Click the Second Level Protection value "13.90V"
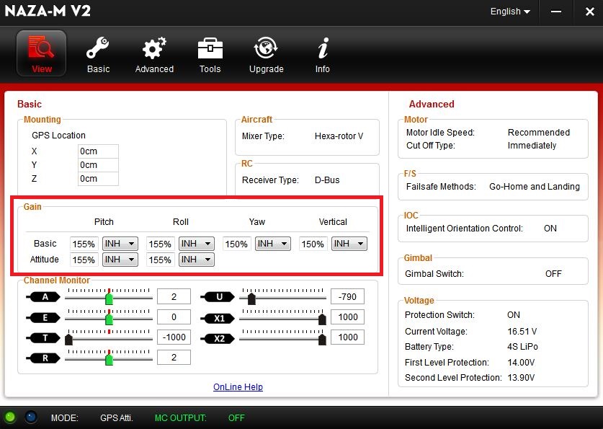603x429 pixels. tap(521, 377)
